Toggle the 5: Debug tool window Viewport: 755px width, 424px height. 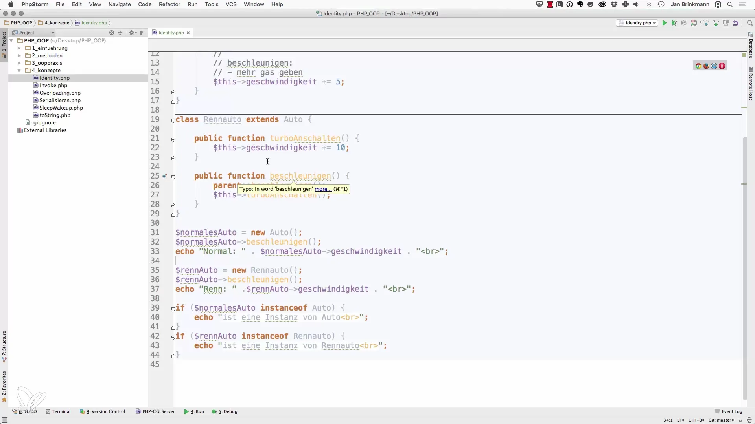(x=225, y=411)
